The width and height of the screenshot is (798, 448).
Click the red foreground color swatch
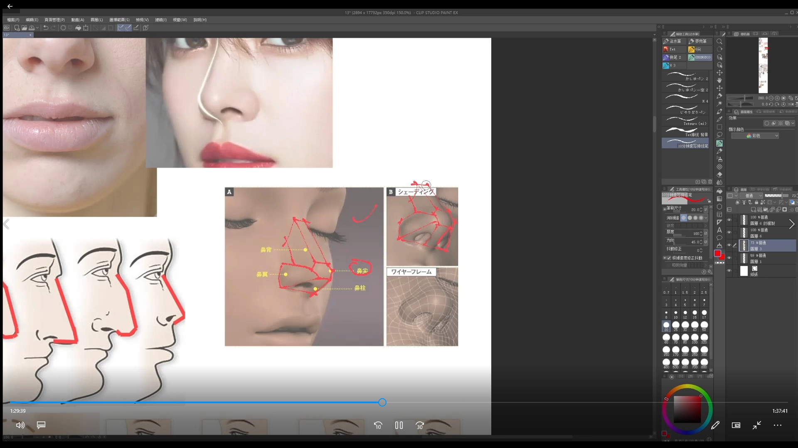(717, 253)
